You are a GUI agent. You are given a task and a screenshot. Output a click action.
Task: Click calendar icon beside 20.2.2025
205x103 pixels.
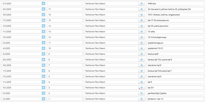pos(43,60)
